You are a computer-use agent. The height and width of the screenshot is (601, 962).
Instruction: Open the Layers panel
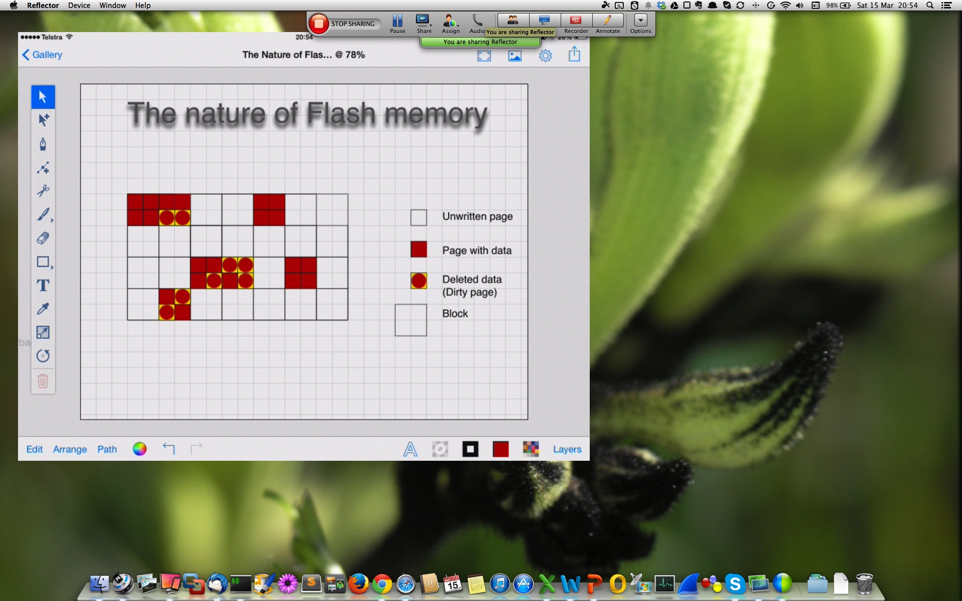coord(567,449)
